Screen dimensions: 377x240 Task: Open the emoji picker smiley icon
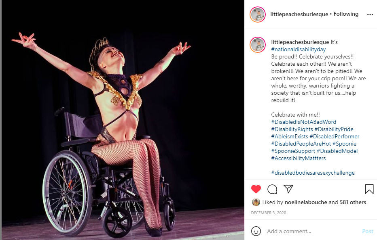256,231
